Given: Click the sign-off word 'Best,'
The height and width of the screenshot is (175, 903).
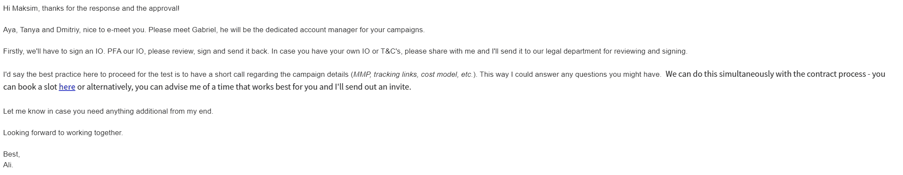Looking at the screenshot, I should (x=12, y=154).
